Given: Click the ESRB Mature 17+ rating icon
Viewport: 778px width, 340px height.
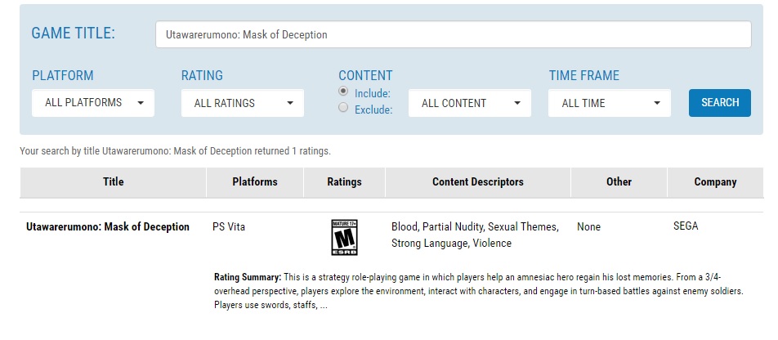Looking at the screenshot, I should pos(344,237).
